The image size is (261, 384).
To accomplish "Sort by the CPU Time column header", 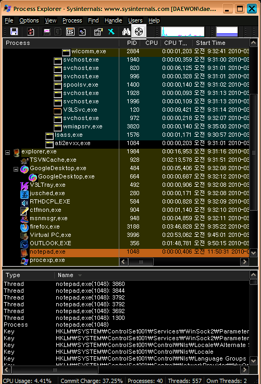I will point(177,43).
